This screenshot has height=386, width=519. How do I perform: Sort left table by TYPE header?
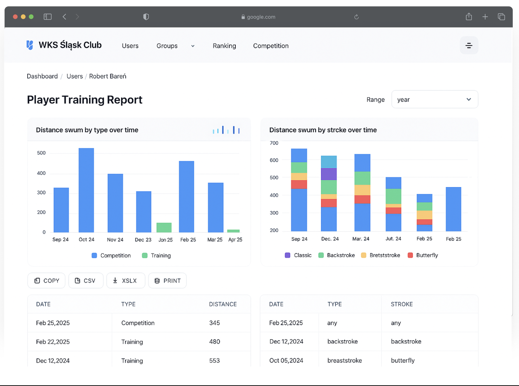pyautogui.click(x=129, y=304)
